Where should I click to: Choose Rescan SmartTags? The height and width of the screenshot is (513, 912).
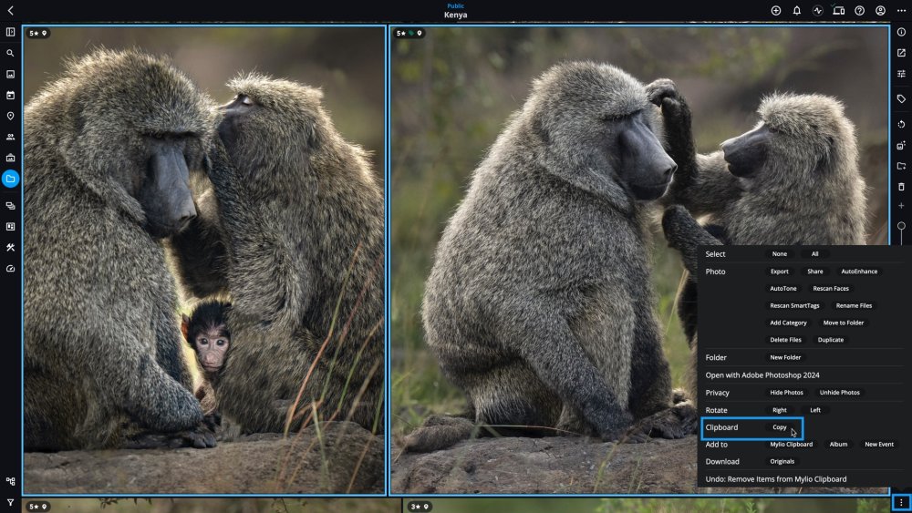(x=794, y=305)
